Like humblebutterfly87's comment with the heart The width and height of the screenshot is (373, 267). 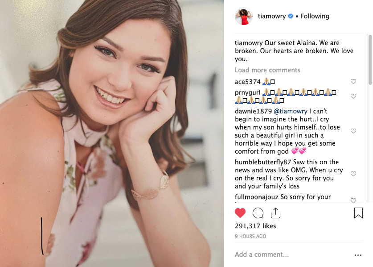tap(353, 174)
